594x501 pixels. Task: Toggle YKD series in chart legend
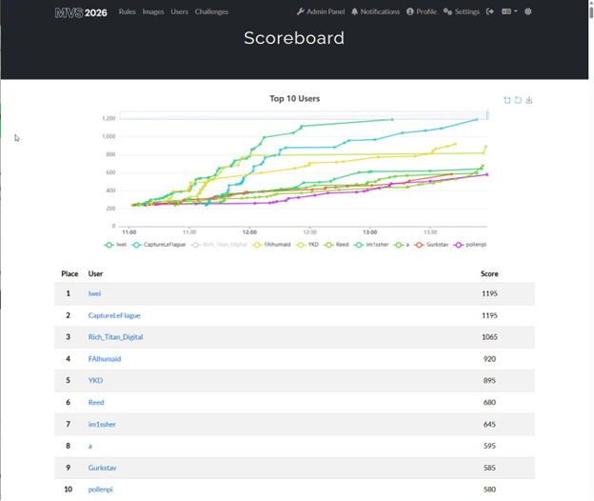point(307,245)
